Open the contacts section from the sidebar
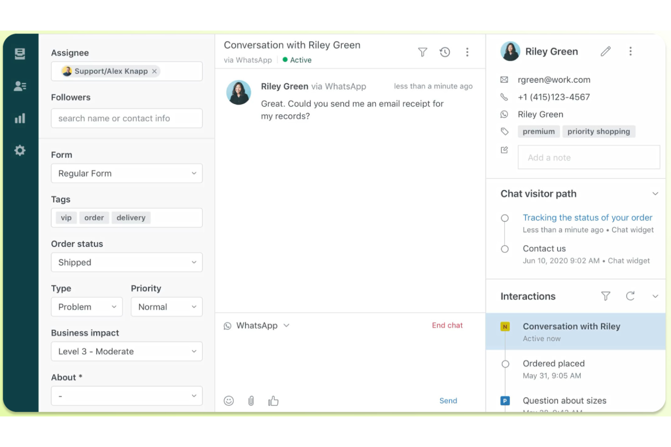 pos(20,86)
